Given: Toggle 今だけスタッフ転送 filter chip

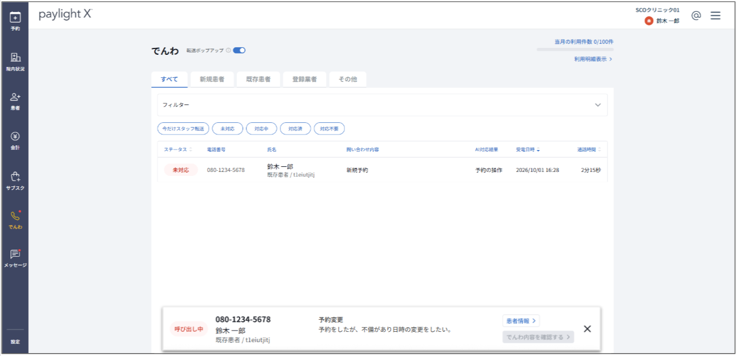Looking at the screenshot, I should coord(183,129).
